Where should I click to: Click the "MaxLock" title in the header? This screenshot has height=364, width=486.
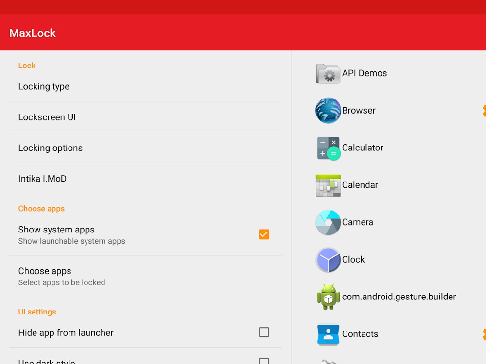(x=33, y=33)
